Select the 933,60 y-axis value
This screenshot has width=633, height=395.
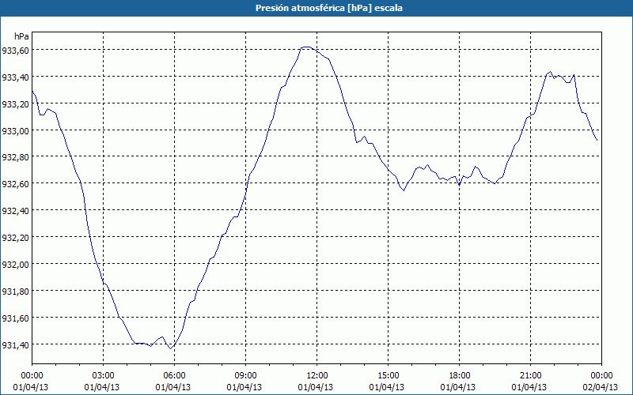click(15, 51)
